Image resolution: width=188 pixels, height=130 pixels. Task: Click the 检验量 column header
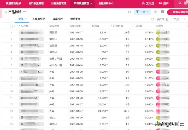click(x=96, y=26)
